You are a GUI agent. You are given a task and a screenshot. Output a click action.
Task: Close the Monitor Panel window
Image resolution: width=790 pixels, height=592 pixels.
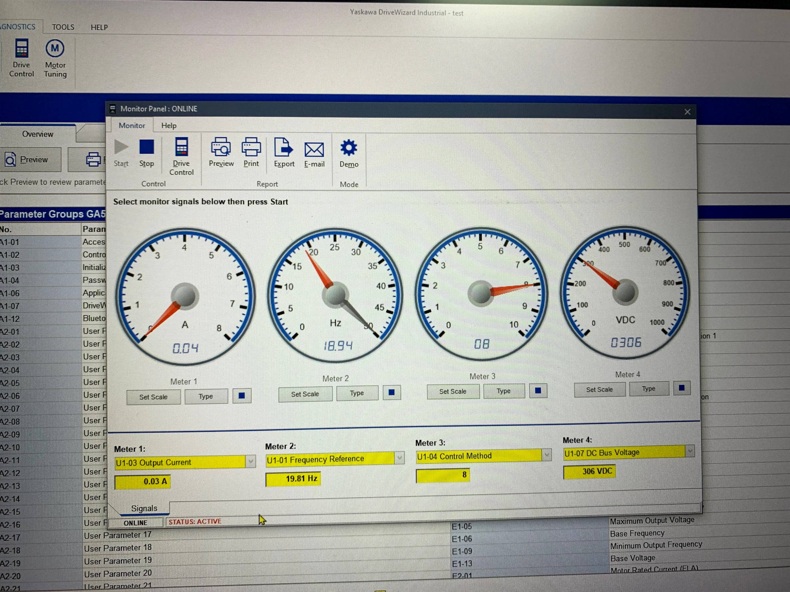(687, 112)
